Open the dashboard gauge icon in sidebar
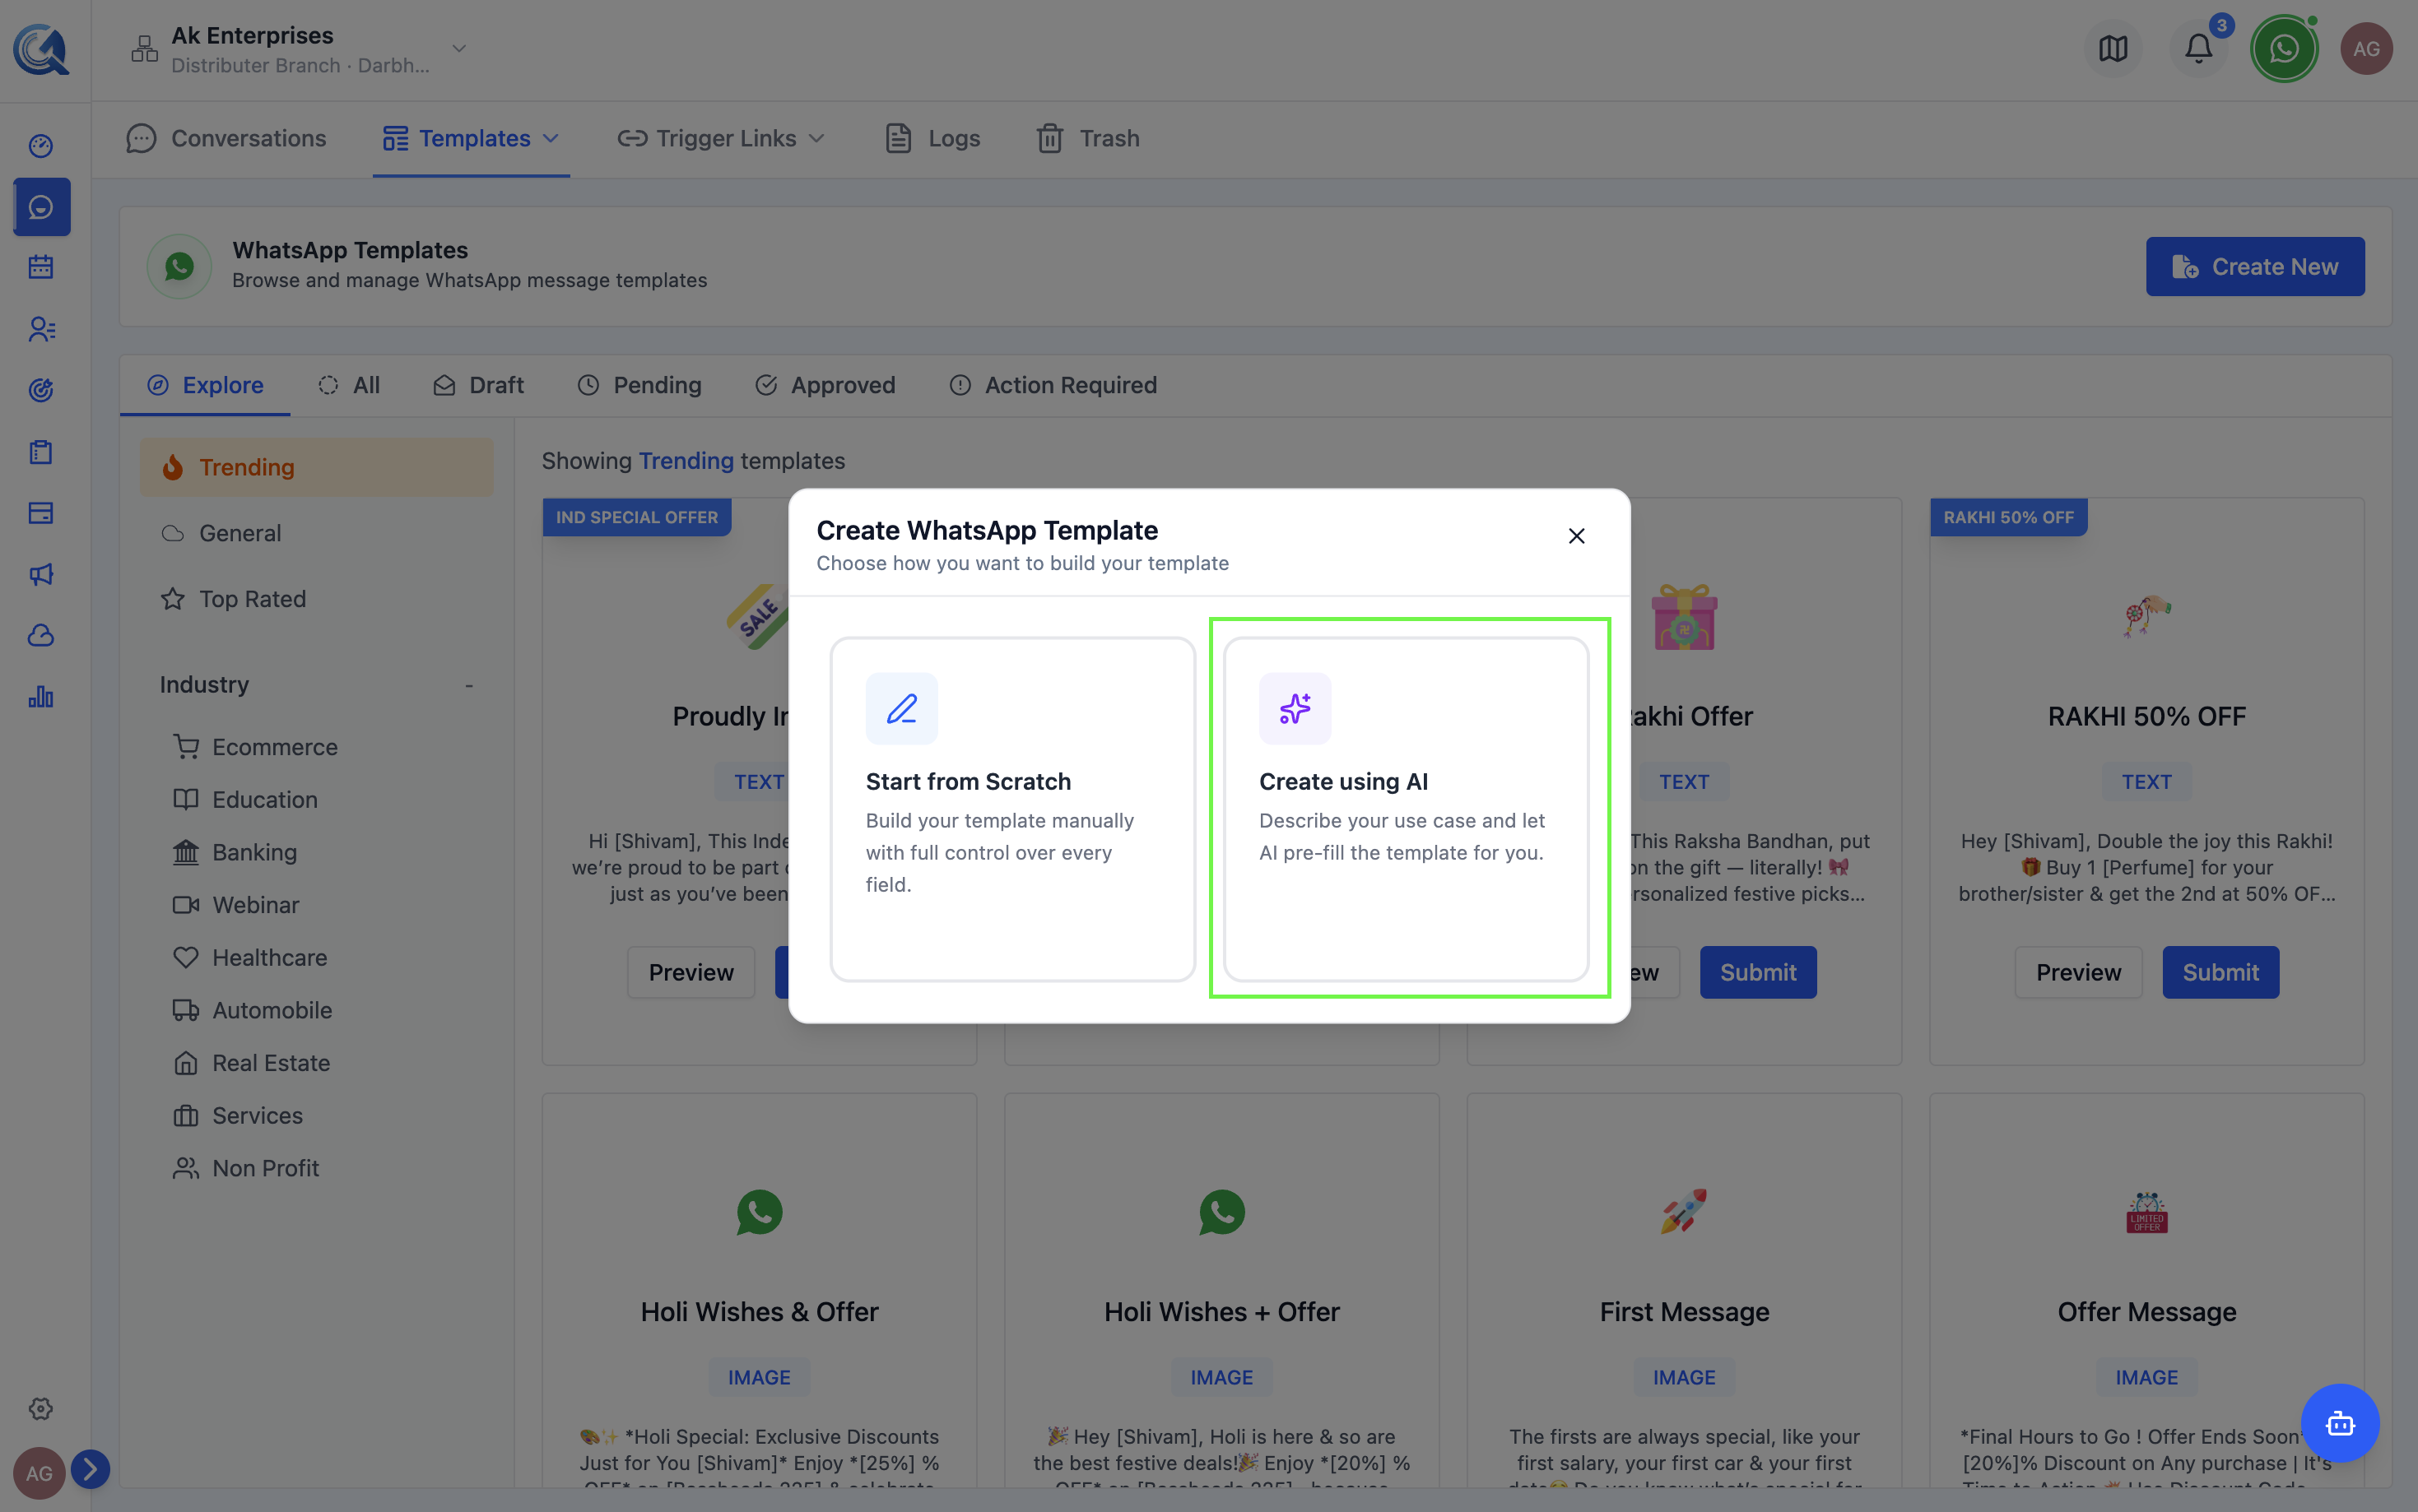2418x1512 pixels. coord(40,146)
